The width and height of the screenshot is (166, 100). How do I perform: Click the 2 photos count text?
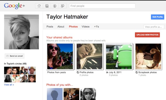(x=84, y=75)
